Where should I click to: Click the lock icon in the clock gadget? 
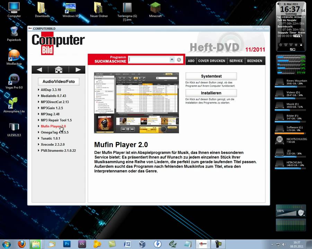pyautogui.click(x=301, y=45)
